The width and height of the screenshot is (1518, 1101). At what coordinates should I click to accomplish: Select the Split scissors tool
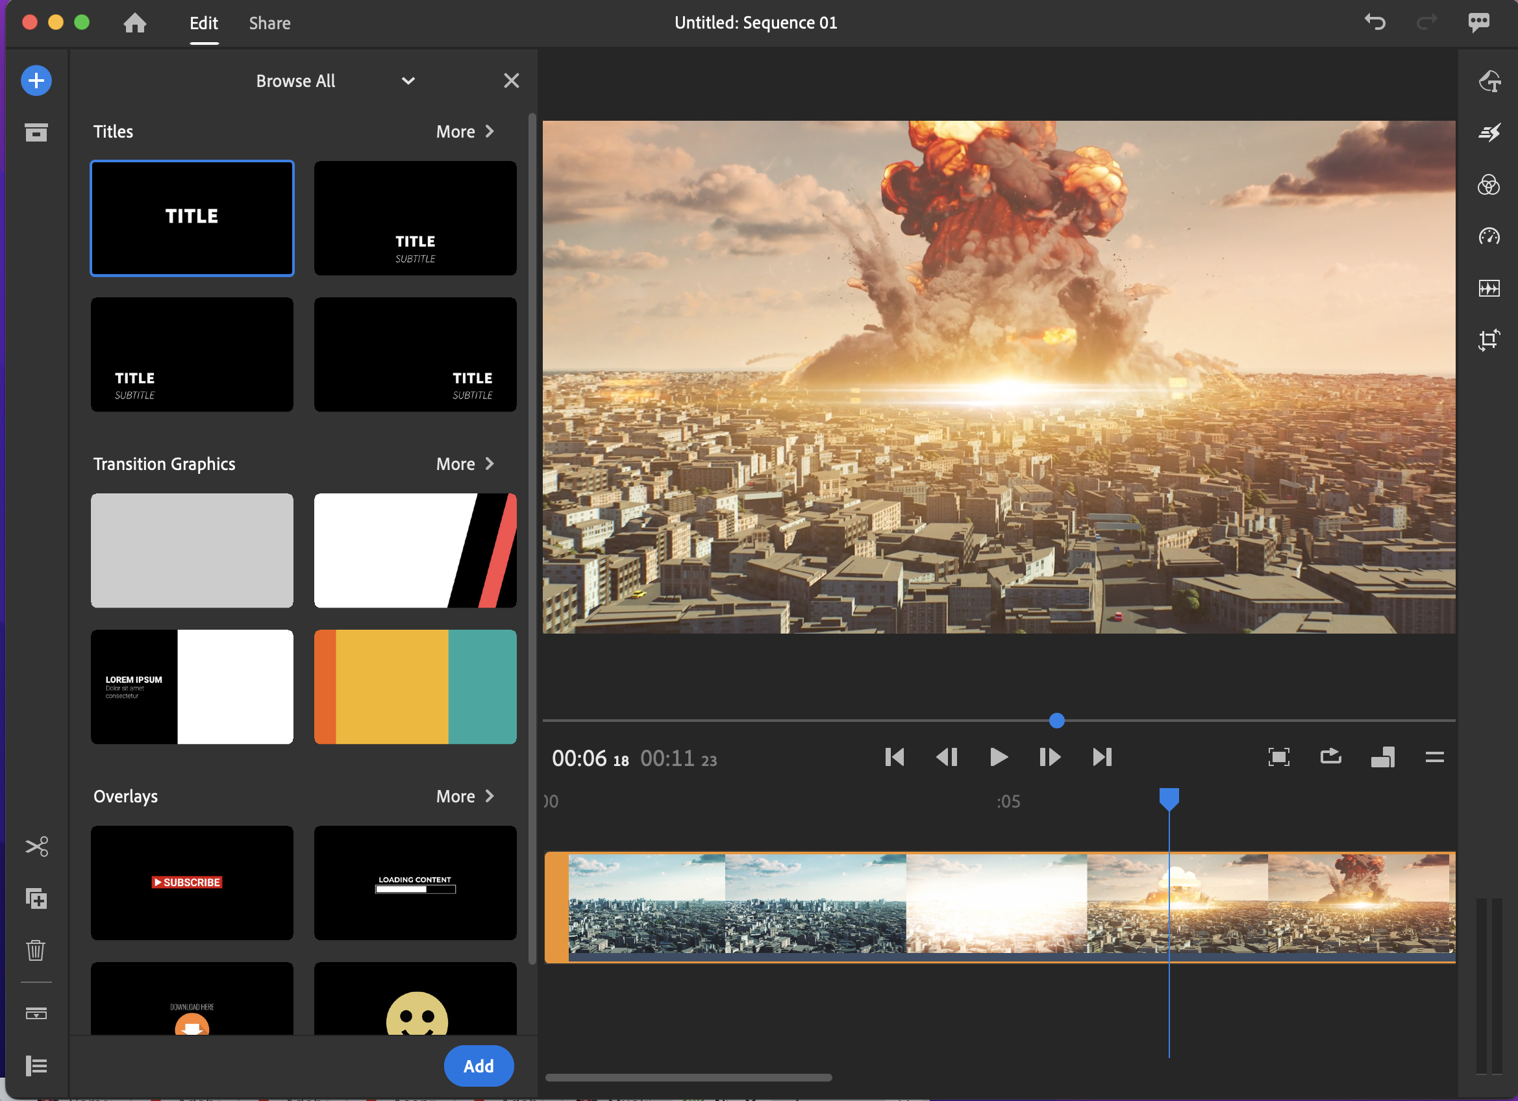(36, 847)
